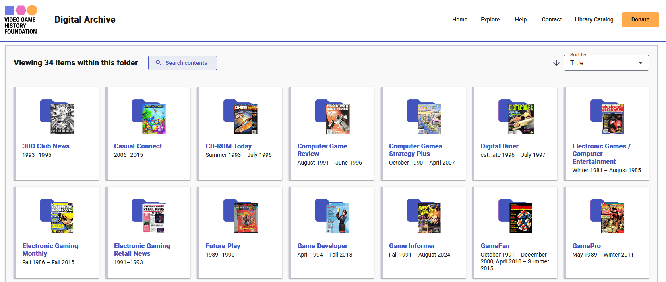This screenshot has width=666, height=282.
Task: Click the Donate button
Action: [x=640, y=19]
